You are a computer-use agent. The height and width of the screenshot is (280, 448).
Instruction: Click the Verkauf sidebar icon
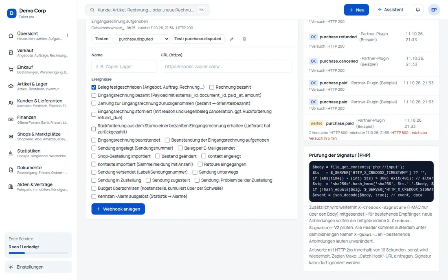(x=11, y=52)
